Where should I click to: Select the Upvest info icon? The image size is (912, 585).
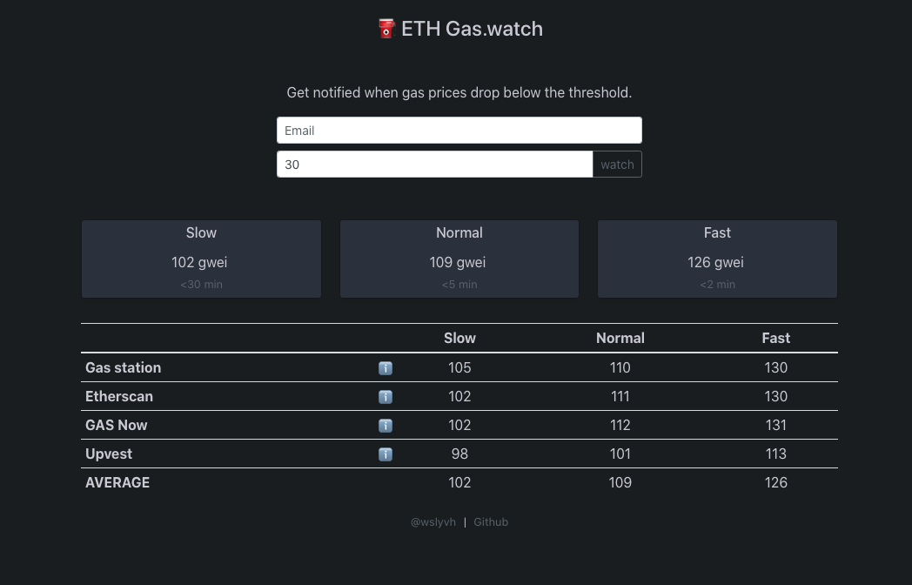point(386,454)
